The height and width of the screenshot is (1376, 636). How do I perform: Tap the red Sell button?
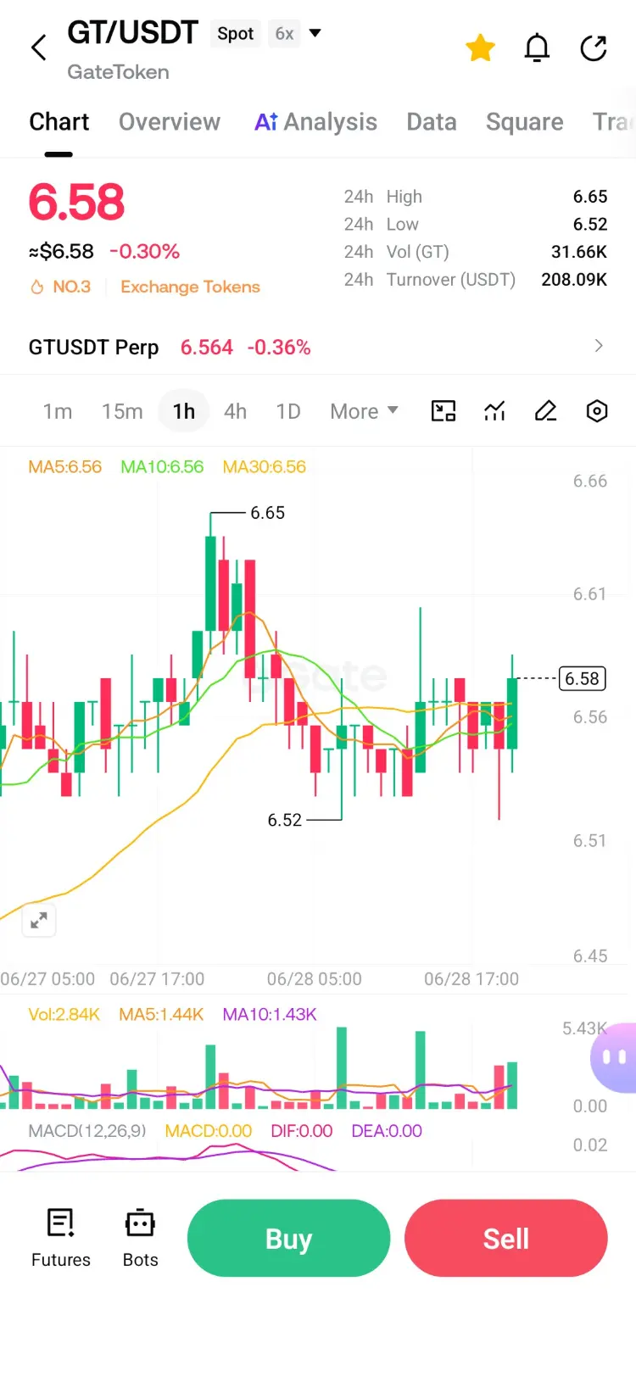click(506, 1239)
